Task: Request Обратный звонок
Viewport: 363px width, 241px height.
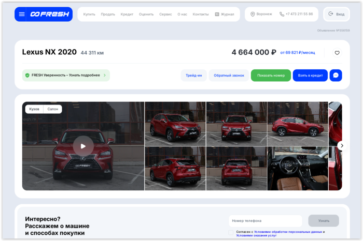Action: [x=229, y=76]
